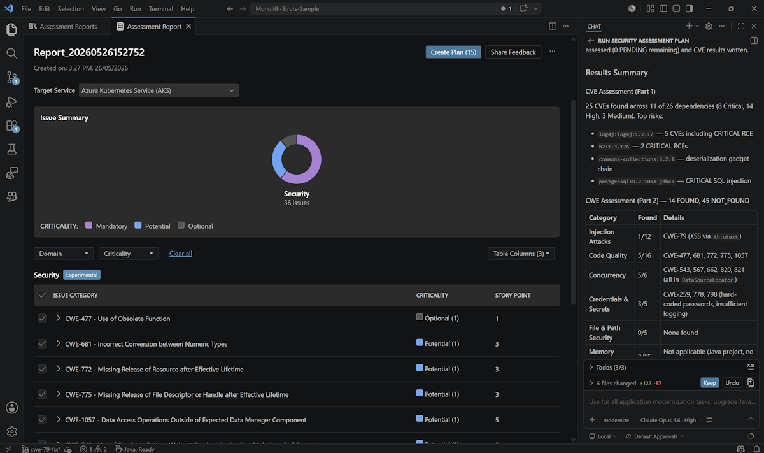Open the Criticality filter dropdown
The width and height of the screenshot is (764, 453).
(128, 254)
